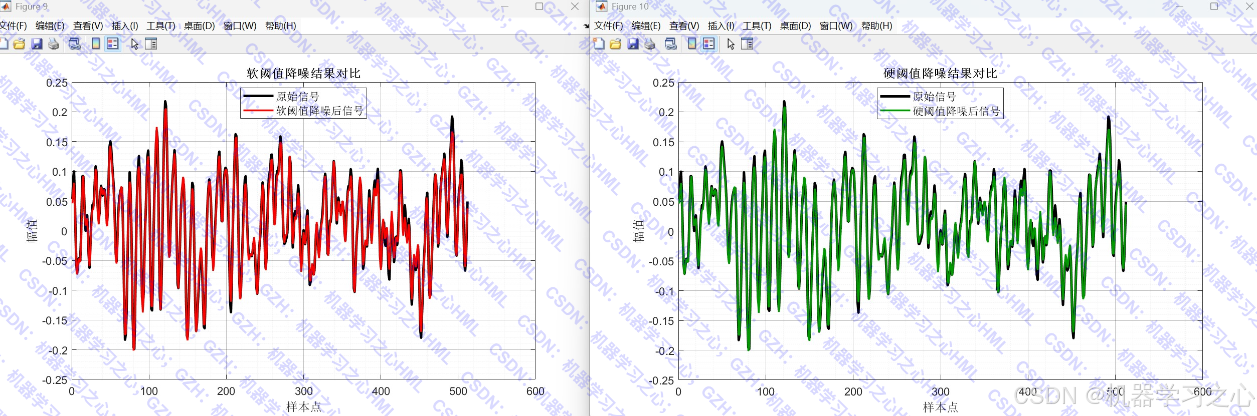Click Link Plot icon in Figure 10 toolbar
Screen dimensions: 1257x416
670,44
